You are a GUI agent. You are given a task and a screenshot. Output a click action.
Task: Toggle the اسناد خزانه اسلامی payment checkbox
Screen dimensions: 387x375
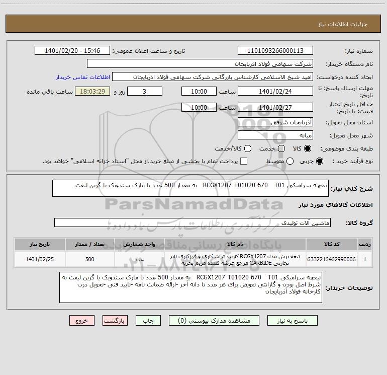point(244,161)
